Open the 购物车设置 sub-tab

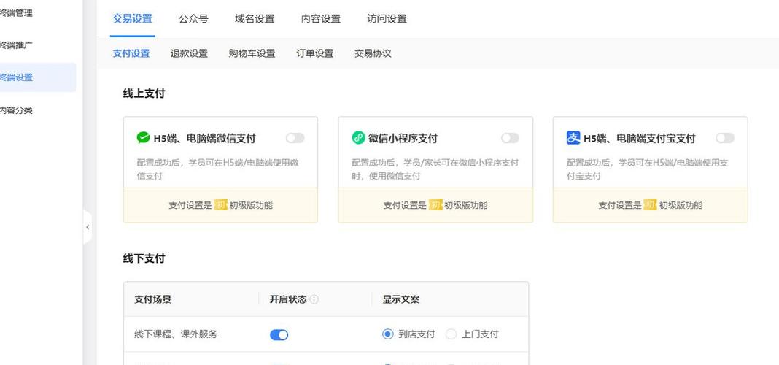click(x=252, y=53)
